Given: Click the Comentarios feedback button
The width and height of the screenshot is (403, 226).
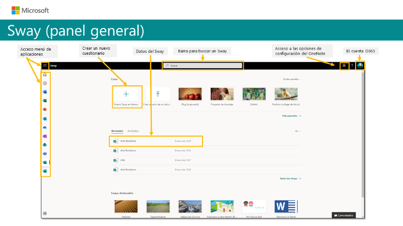Looking at the screenshot, I should (x=344, y=215).
